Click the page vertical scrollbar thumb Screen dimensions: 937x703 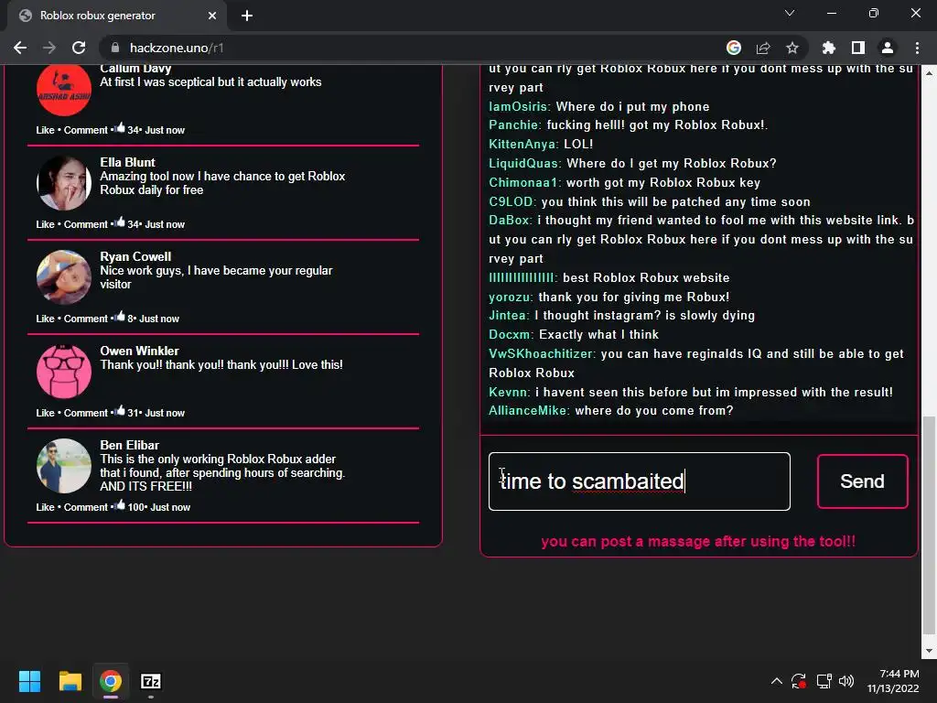[x=930, y=526]
